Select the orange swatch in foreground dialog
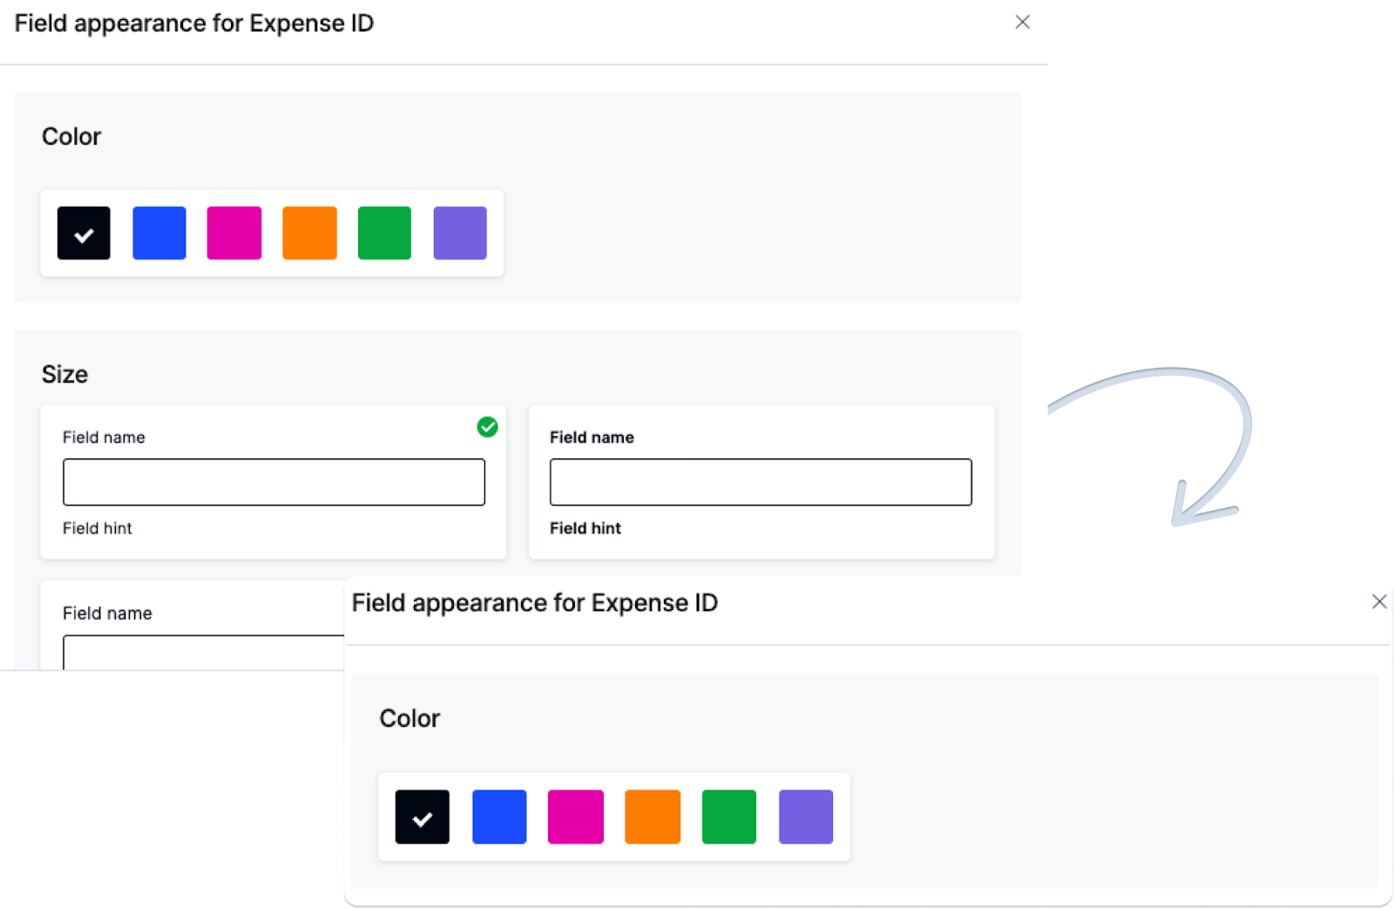Screen dimensions: 1394x909 (653, 817)
